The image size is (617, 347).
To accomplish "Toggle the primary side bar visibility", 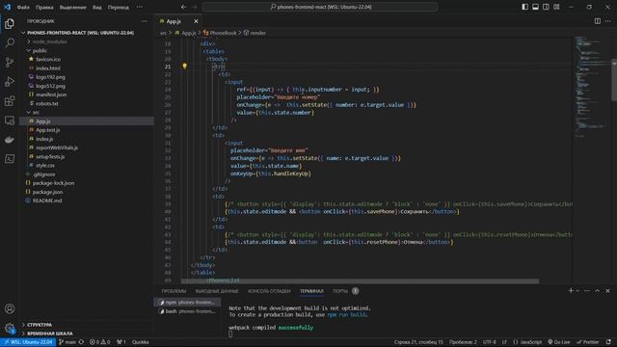I will tap(524, 7).
